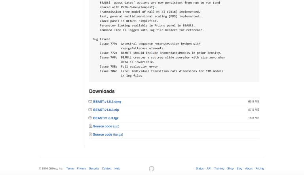
Task: Click the Downloads heading
Action: (x=102, y=91)
